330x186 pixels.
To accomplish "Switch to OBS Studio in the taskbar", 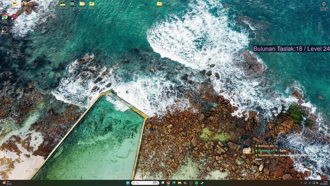I will pos(191,183).
